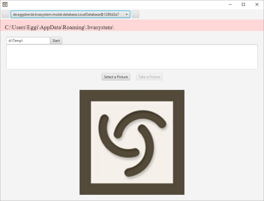264x201 pixels.
Task: Expand the database list using the arrow
Action: tap(126, 14)
